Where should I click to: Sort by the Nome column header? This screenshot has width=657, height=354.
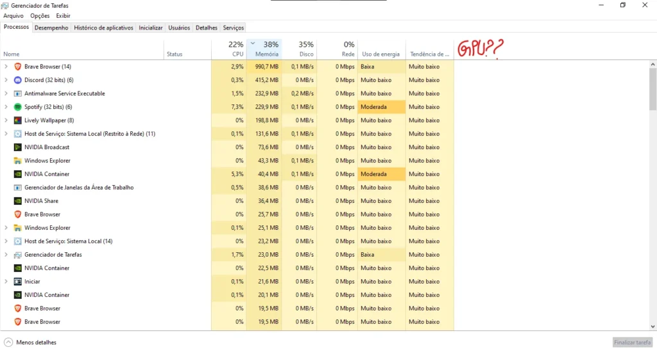82,49
